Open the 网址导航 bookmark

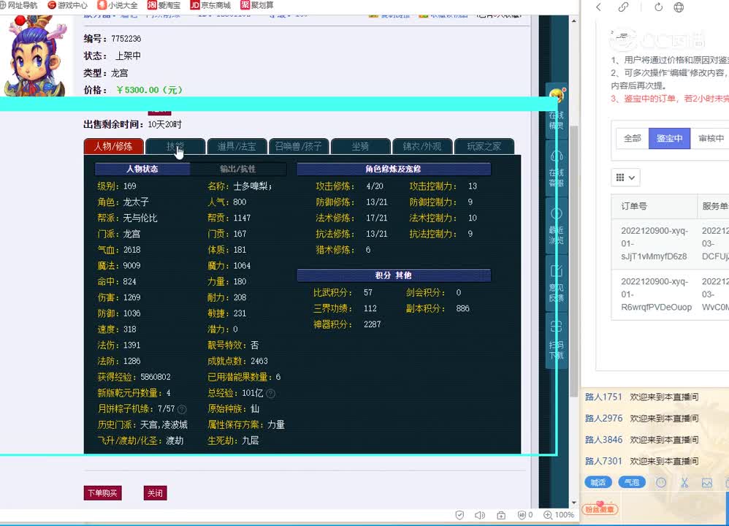click(18, 5)
